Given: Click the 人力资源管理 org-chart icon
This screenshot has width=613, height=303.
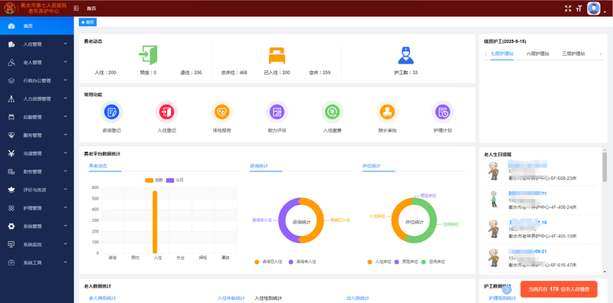Looking at the screenshot, I should pos(11,99).
